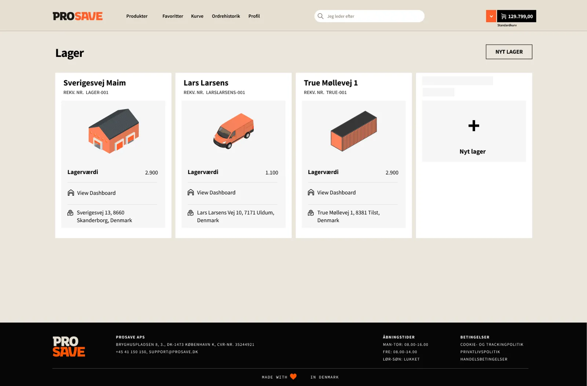
Task: Open View Dashboard for Sverigesvej Maim
Action: point(96,193)
